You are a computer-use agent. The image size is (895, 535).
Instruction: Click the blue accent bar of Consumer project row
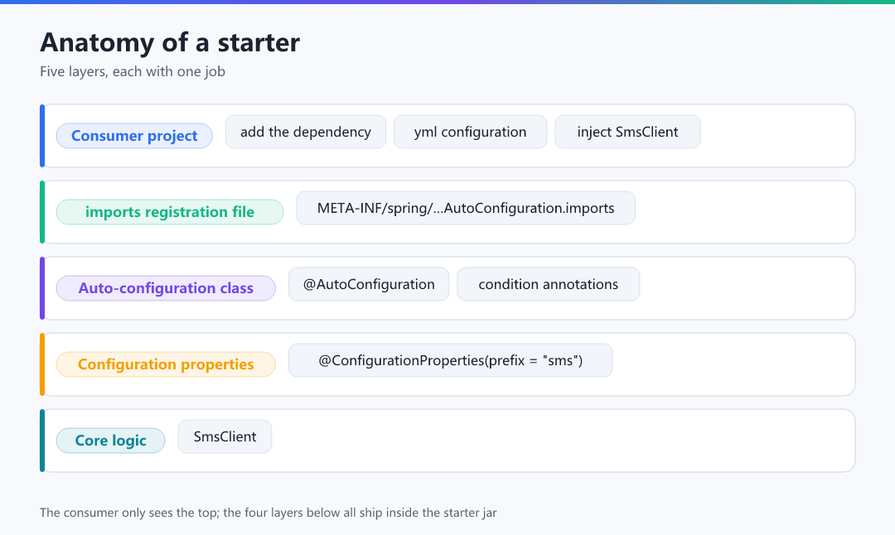42,136
